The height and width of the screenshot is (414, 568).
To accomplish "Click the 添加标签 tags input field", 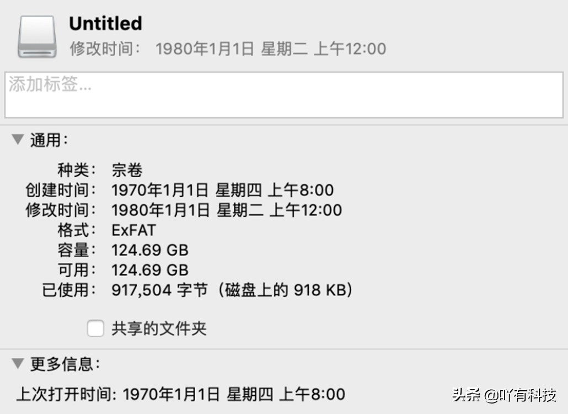I will (x=283, y=94).
